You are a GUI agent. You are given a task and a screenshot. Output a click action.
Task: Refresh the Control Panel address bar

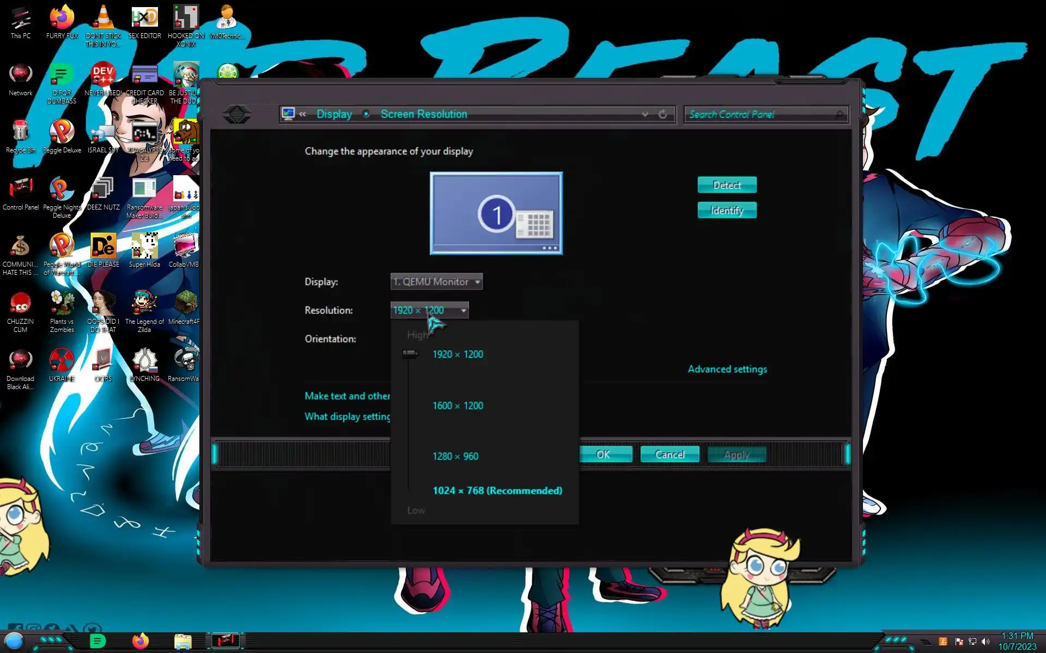(662, 114)
